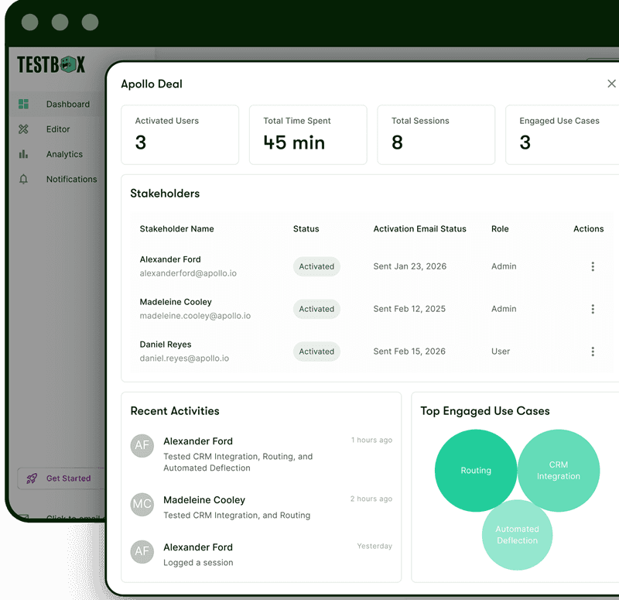Viewport: 619px width, 600px height.
Task: Click the Activation Email Status column header
Action: coord(419,228)
